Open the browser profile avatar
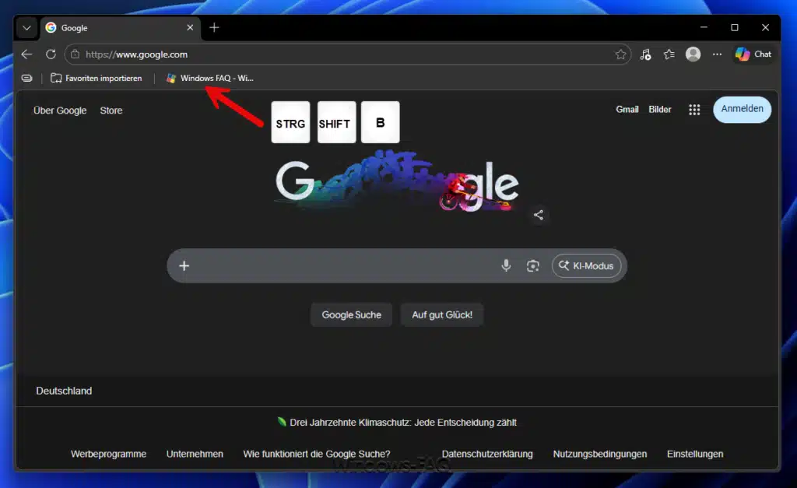Screen dimensions: 797x488 tap(693, 54)
